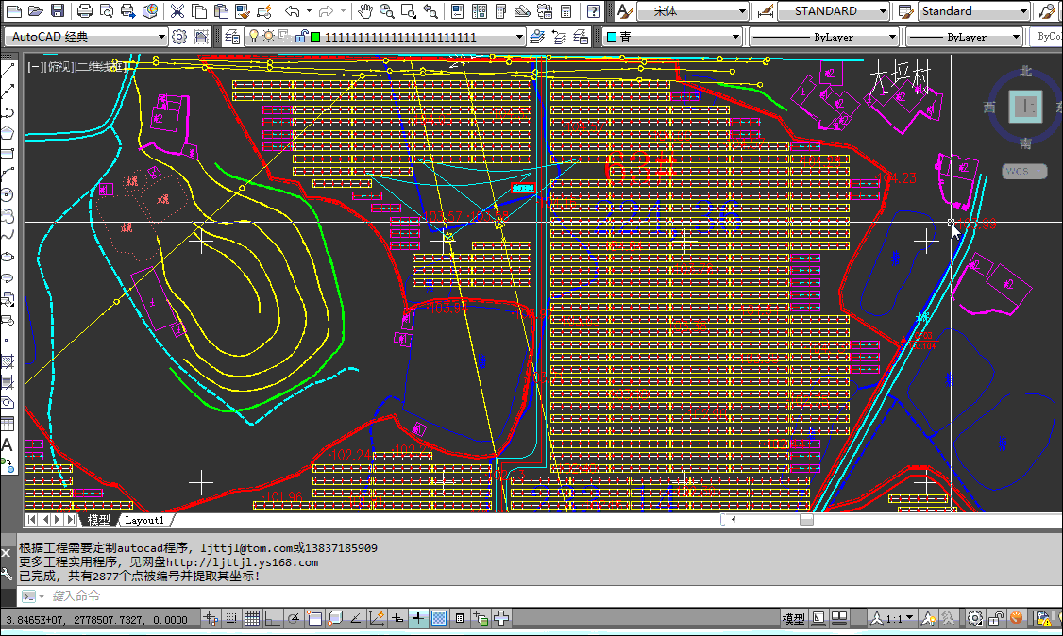Toggle the layer lock icon

[x=300, y=37]
